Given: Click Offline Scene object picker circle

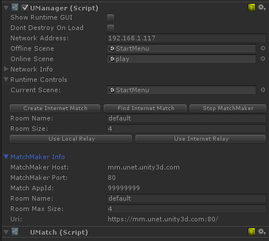Looking at the screenshot, I should (263, 48).
